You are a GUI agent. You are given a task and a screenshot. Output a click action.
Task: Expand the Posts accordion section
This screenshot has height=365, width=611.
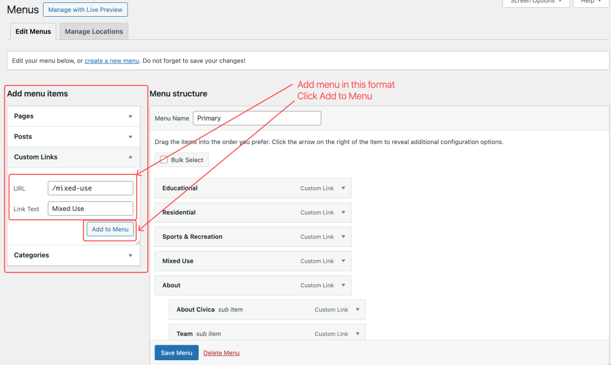point(130,137)
